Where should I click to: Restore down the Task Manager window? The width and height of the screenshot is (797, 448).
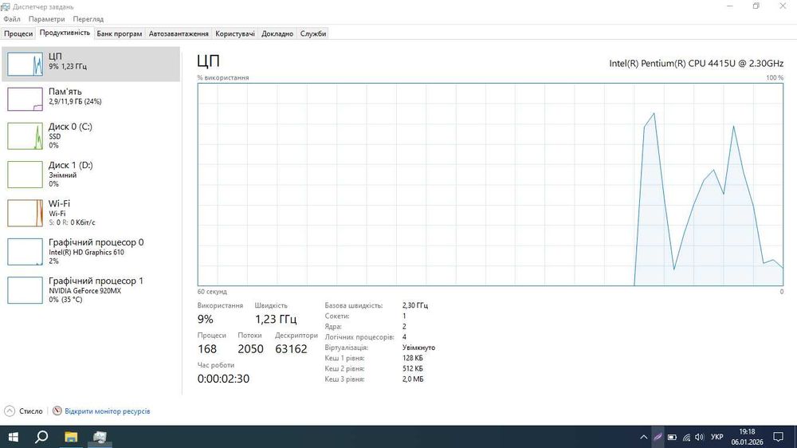(x=756, y=6)
